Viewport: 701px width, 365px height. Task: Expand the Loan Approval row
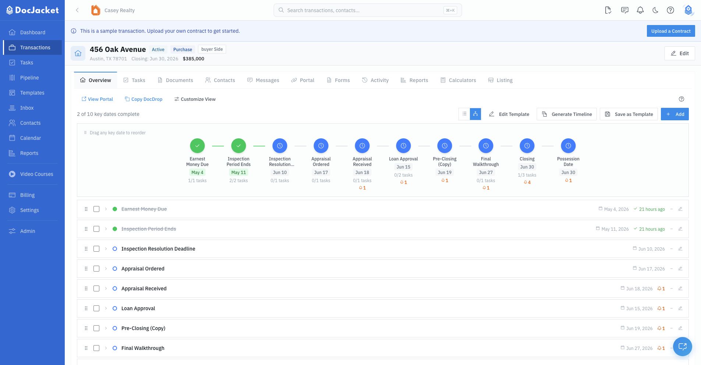[x=106, y=308]
